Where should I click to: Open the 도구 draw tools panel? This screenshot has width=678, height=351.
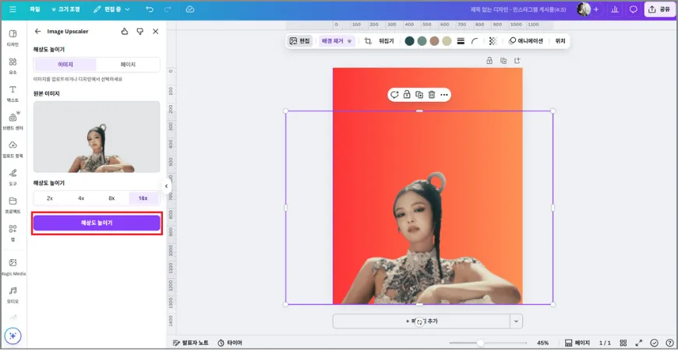point(13,177)
